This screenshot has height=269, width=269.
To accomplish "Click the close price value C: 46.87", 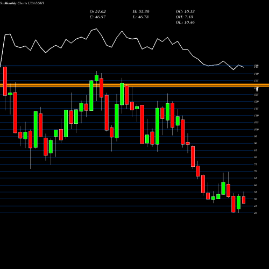I will tap(98, 17).
